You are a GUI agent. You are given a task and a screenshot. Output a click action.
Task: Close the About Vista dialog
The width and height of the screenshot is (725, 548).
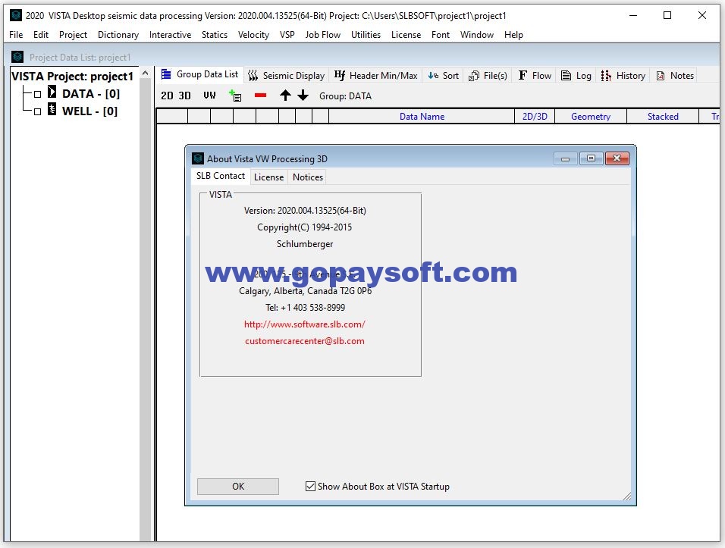(x=617, y=158)
